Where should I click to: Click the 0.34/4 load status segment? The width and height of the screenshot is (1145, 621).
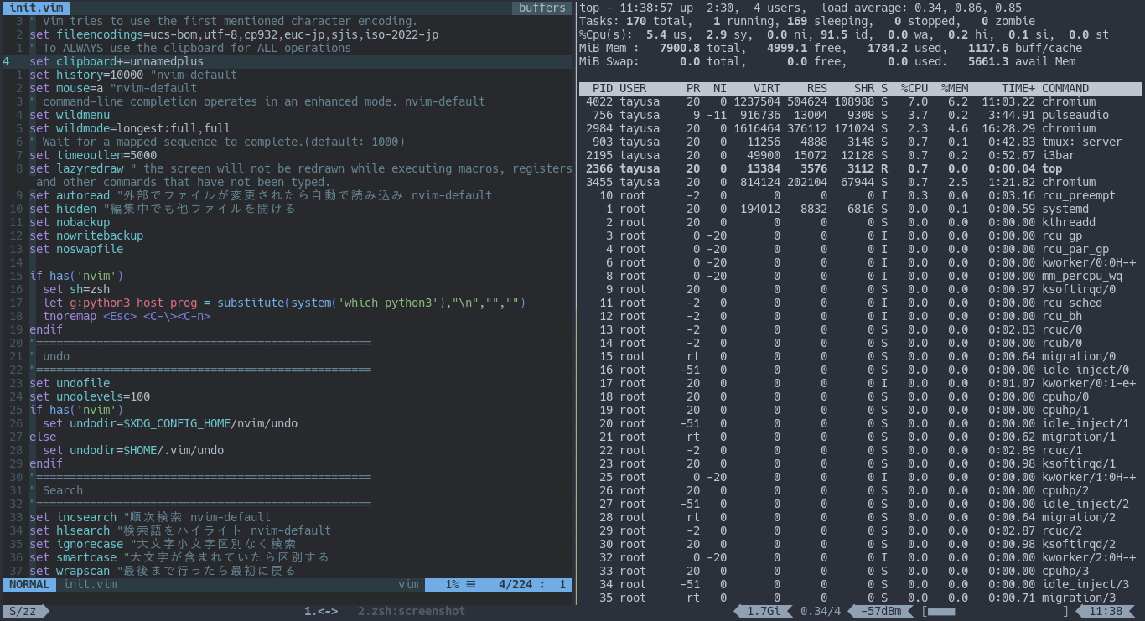(821, 611)
